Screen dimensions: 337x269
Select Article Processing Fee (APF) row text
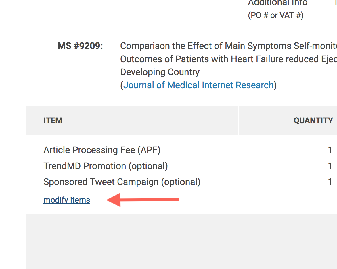102,150
